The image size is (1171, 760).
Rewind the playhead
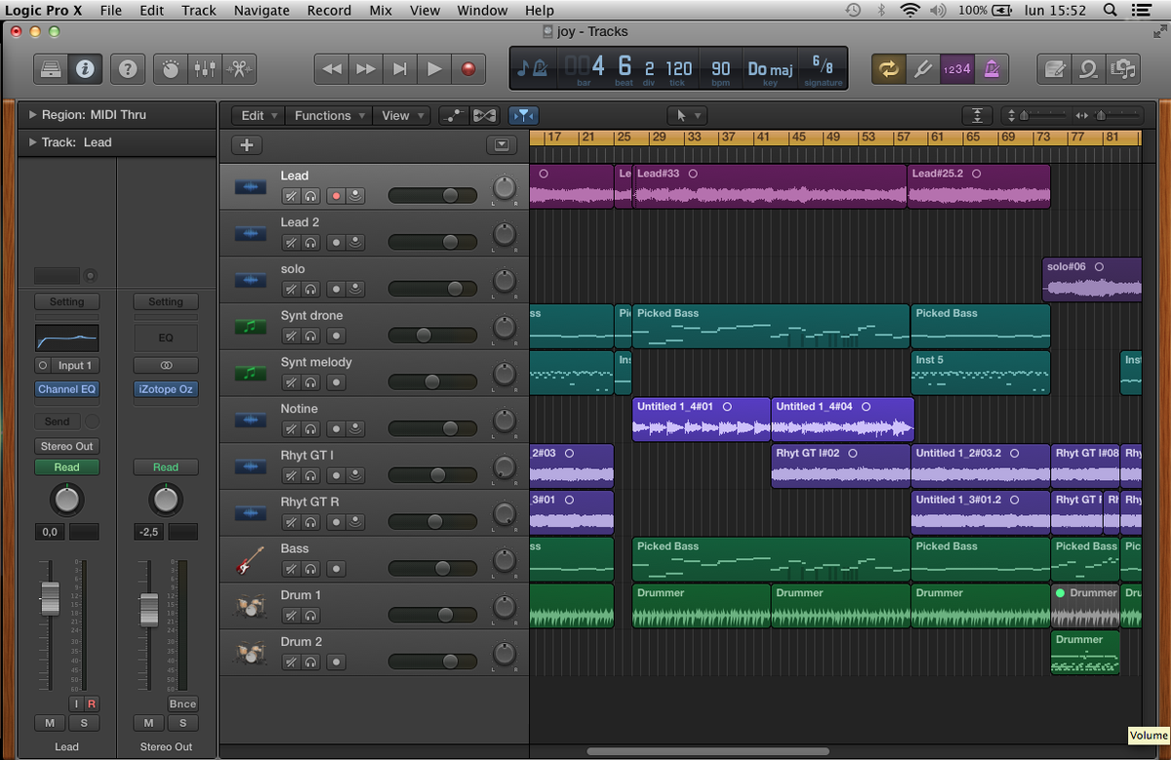point(332,69)
